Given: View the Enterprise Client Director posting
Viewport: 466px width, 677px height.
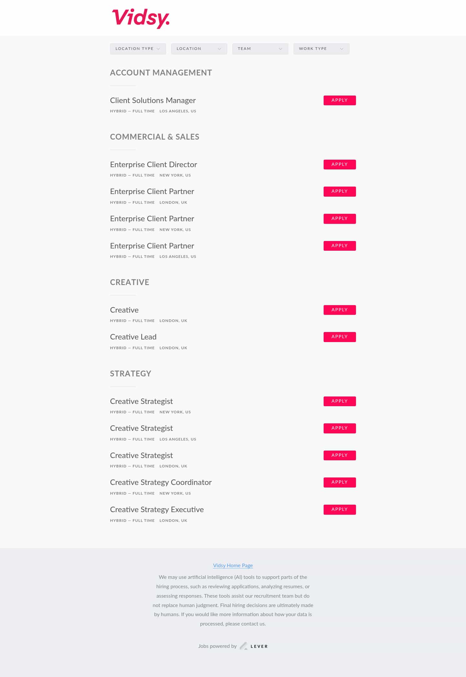Looking at the screenshot, I should pyautogui.click(x=153, y=165).
